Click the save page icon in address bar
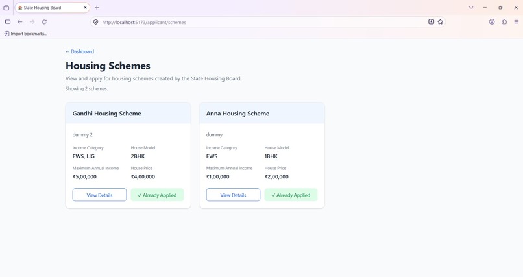The width and height of the screenshot is (523, 277). [x=431, y=22]
